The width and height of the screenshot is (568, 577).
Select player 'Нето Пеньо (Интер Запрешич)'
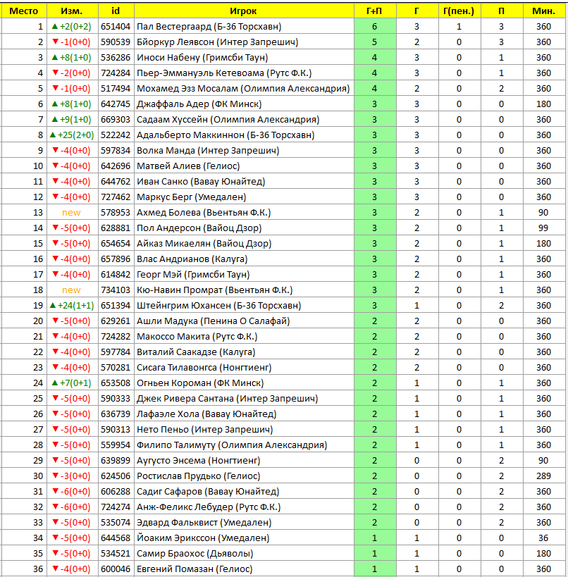(x=204, y=429)
